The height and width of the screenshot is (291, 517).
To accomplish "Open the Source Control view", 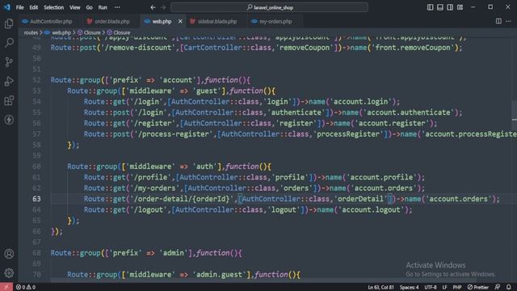I will coord(9,62).
